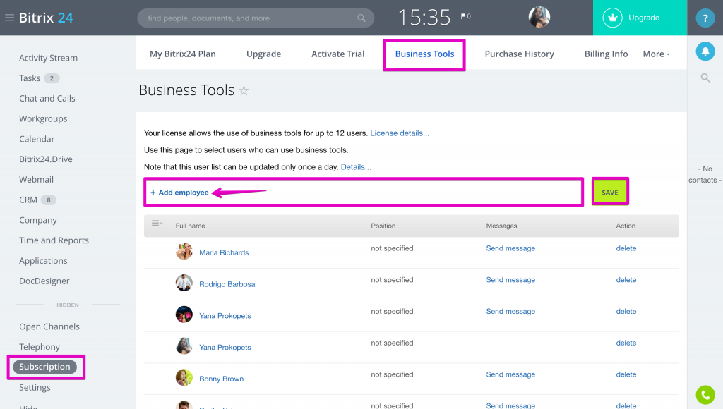The height and width of the screenshot is (409, 723).
Task: Send message to Rodrigo Barbosa
Action: coord(510,280)
